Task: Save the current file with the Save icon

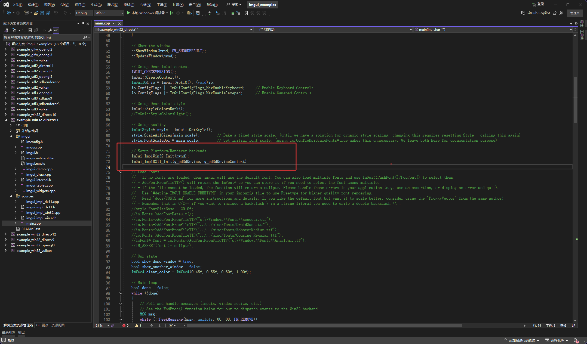Action: pos(42,13)
